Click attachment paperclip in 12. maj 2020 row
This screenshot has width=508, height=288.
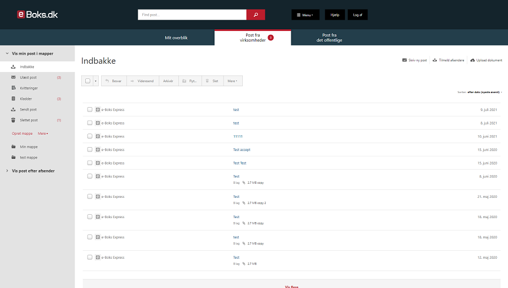point(244,264)
